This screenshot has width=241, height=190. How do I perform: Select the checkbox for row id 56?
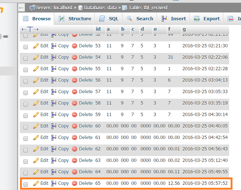pos(26,81)
